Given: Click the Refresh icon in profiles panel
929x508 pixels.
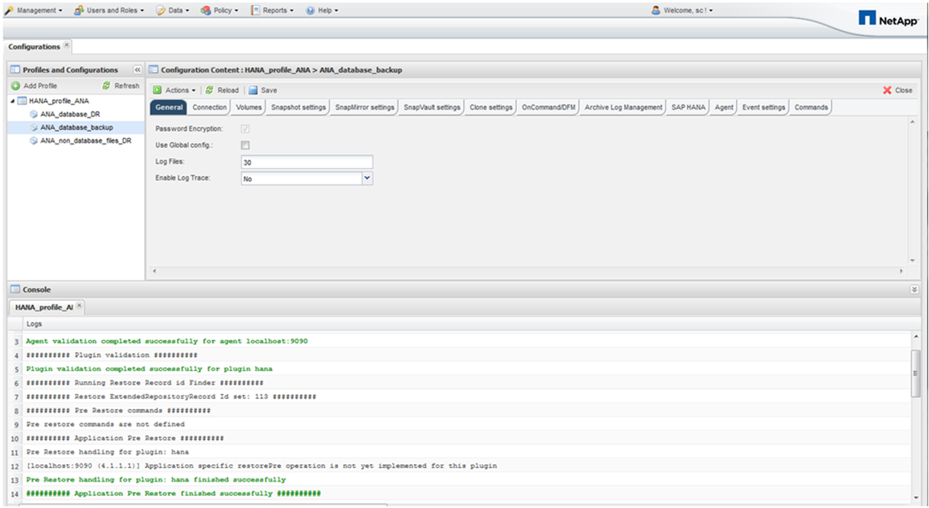Looking at the screenshot, I should (x=106, y=86).
